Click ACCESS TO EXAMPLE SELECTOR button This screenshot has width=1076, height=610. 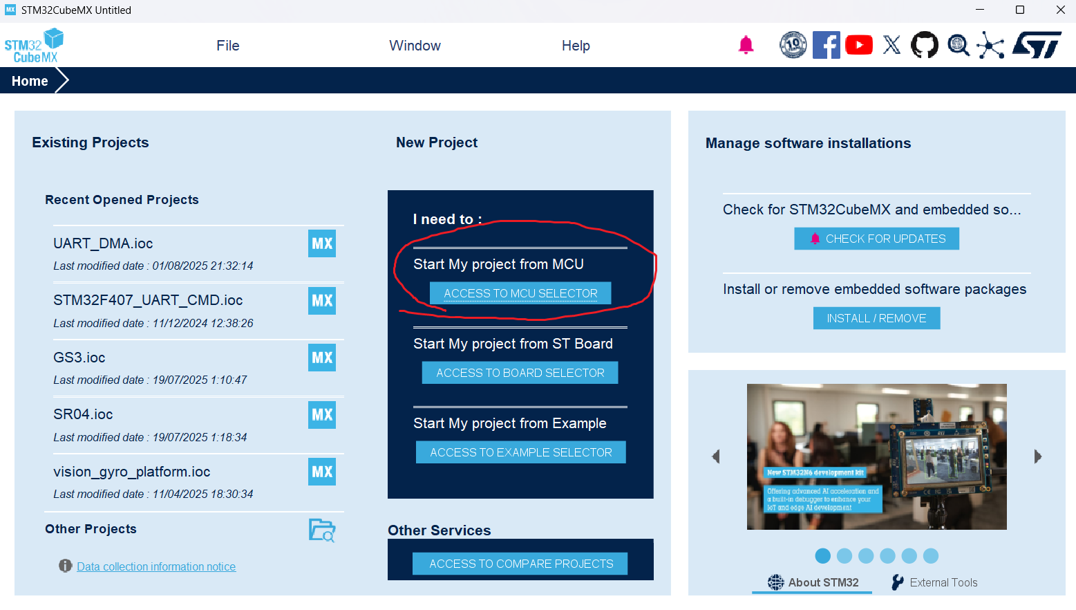[x=521, y=452]
